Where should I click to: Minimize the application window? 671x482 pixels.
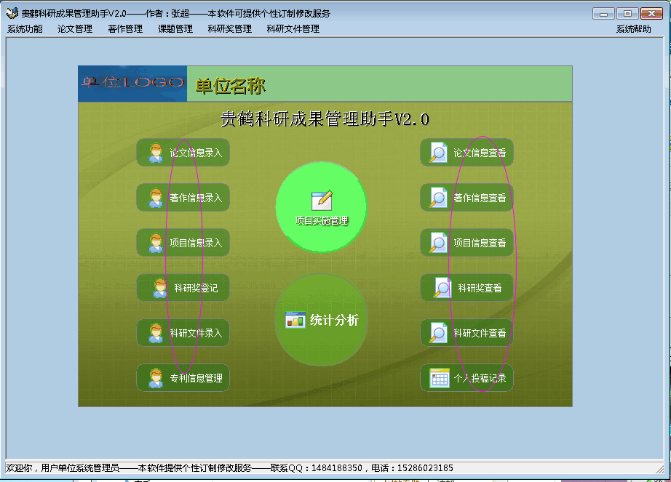point(603,14)
